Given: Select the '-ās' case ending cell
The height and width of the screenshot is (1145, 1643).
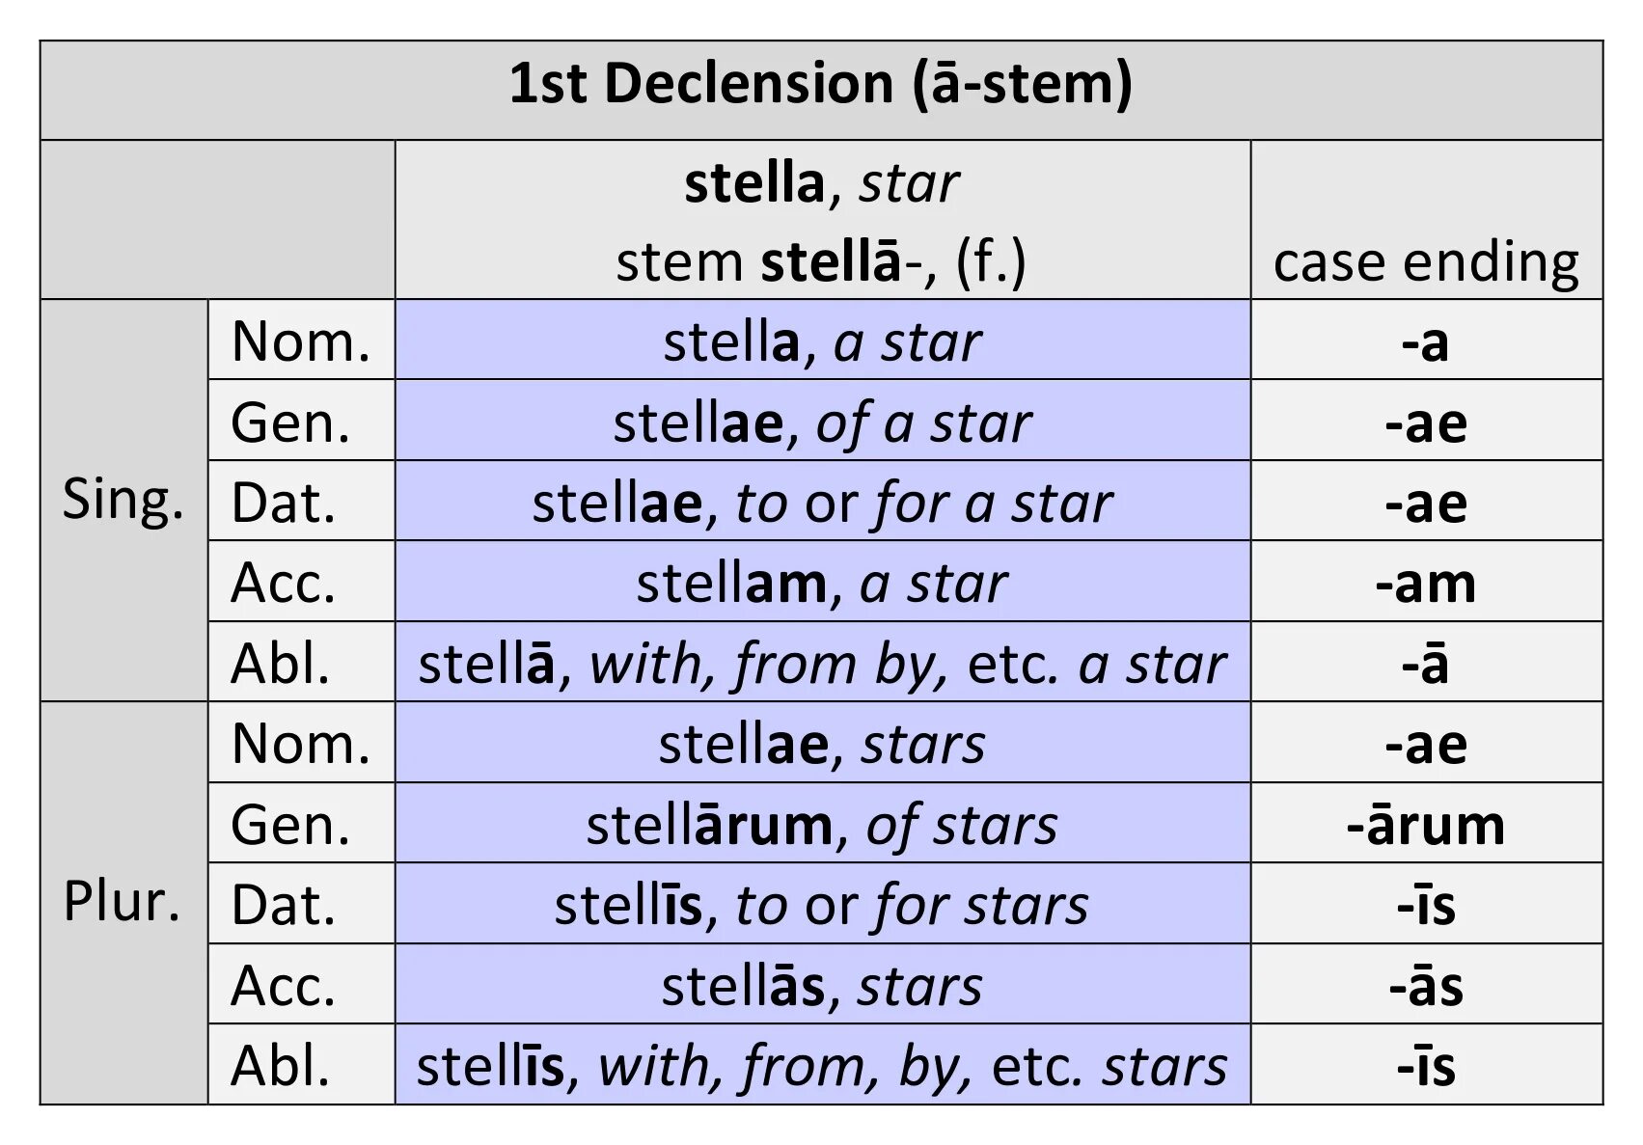Looking at the screenshot, I should point(1426,986).
